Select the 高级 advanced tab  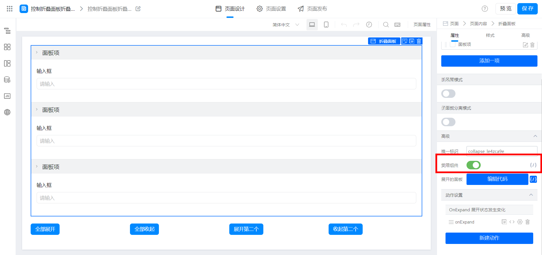click(526, 35)
